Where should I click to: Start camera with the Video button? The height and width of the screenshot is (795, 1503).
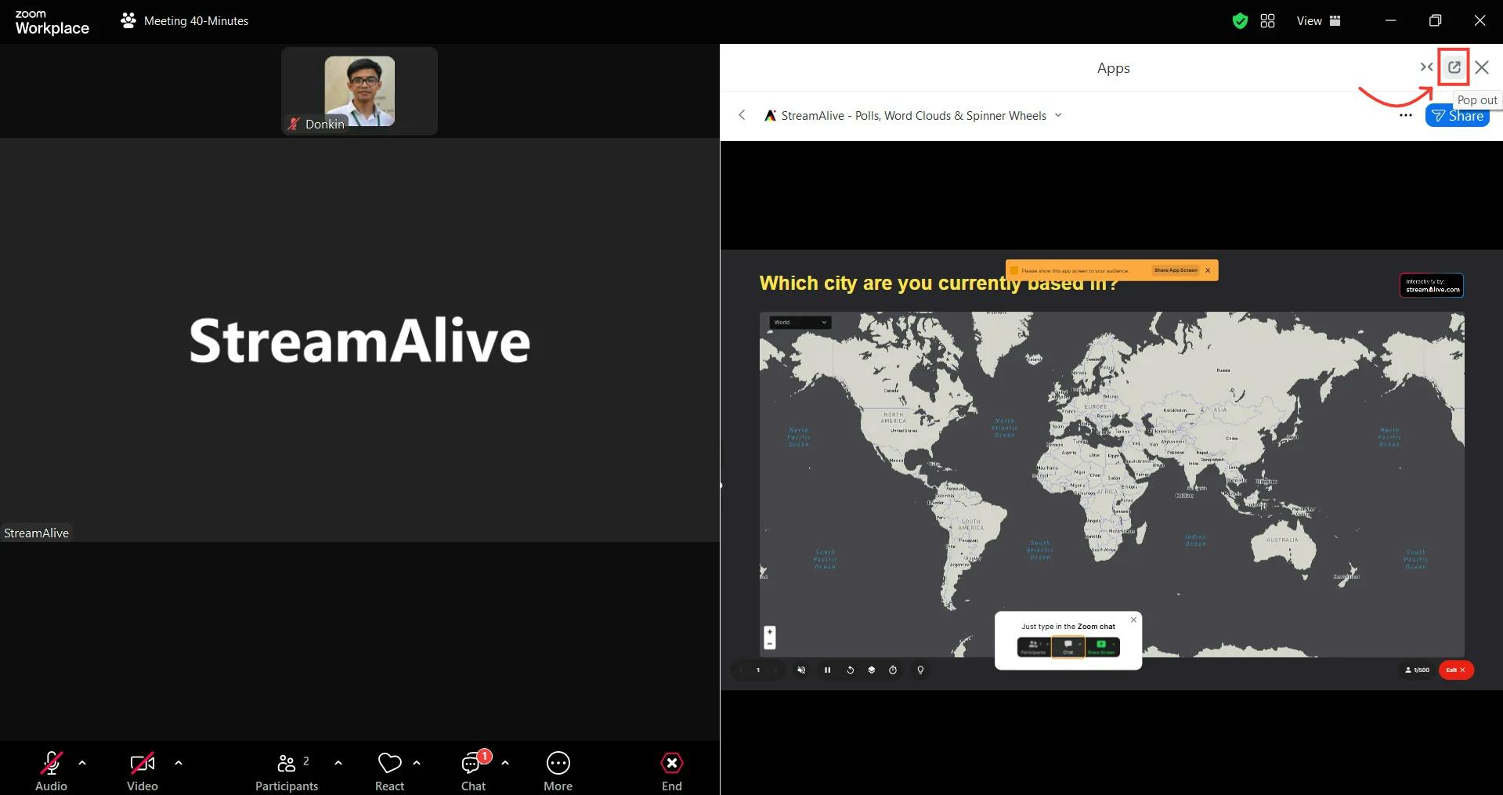[143, 771]
